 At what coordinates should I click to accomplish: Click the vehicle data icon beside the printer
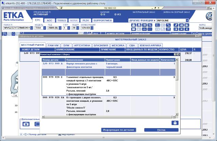(x=139, y=25)
